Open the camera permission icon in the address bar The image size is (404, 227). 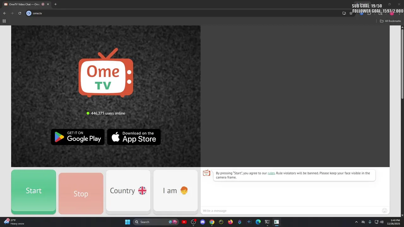pos(29,13)
